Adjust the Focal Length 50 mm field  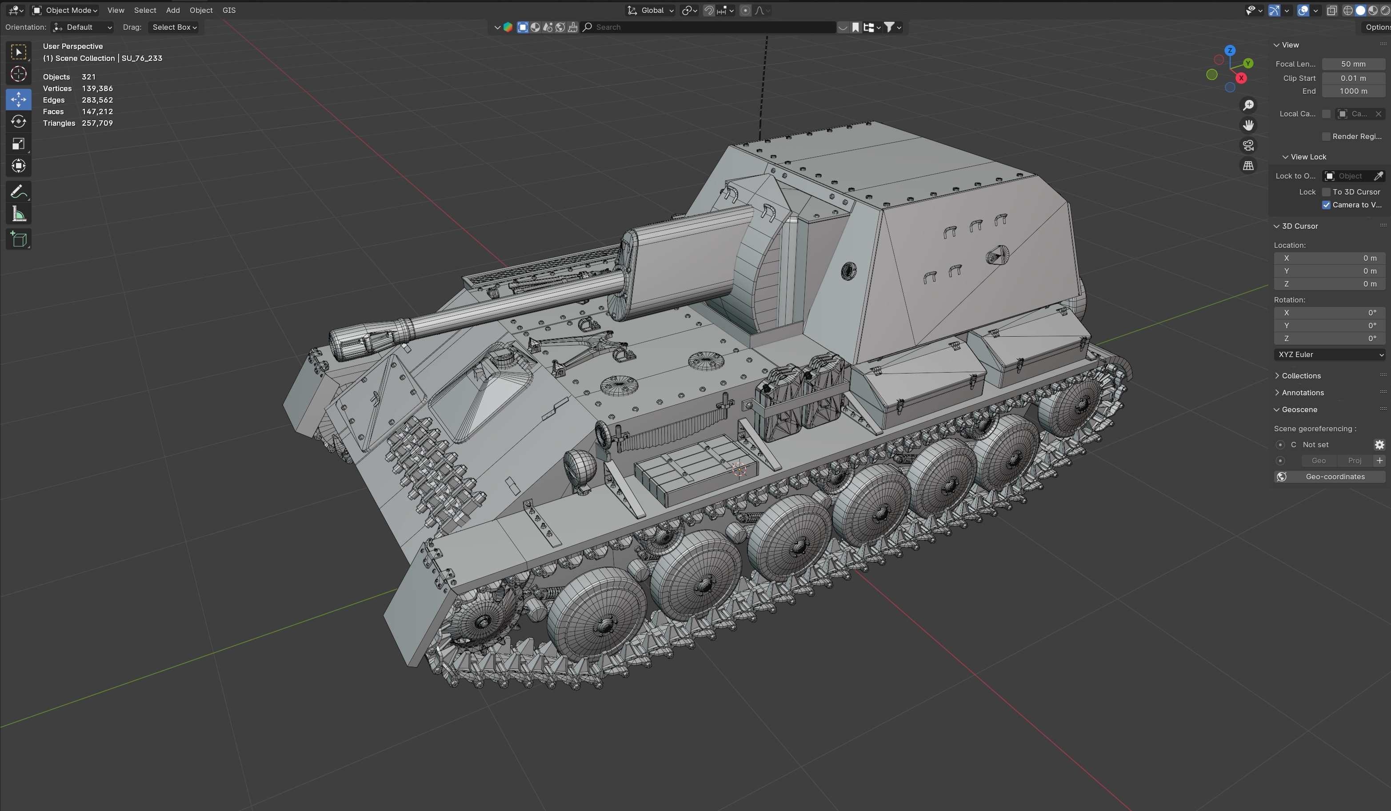[x=1353, y=64]
